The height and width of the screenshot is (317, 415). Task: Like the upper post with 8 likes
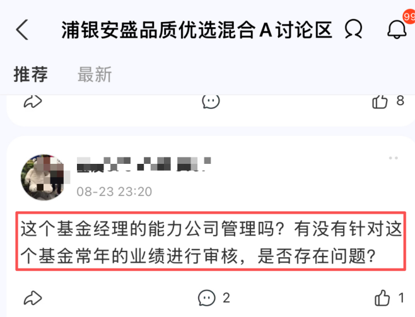(380, 101)
